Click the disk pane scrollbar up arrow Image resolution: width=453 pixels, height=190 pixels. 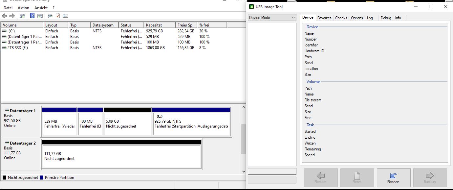[243, 108]
